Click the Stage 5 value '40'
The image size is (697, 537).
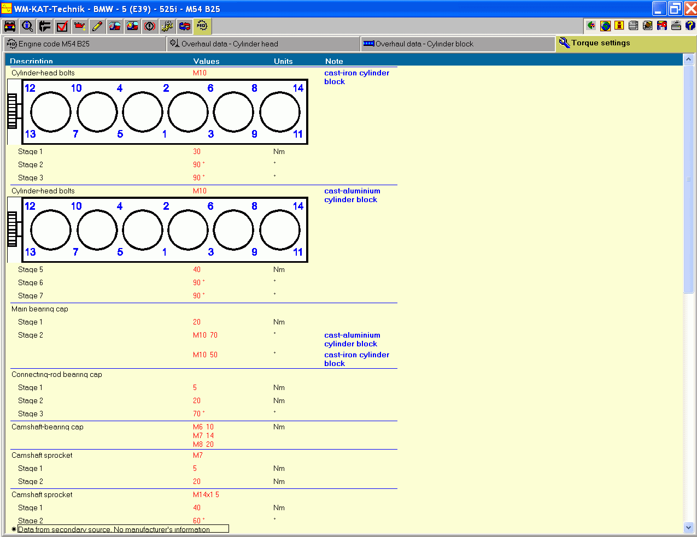[197, 270]
